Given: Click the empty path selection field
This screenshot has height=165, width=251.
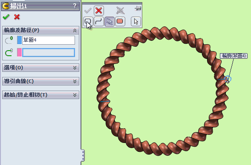Looking at the screenshot, I should [49, 53].
